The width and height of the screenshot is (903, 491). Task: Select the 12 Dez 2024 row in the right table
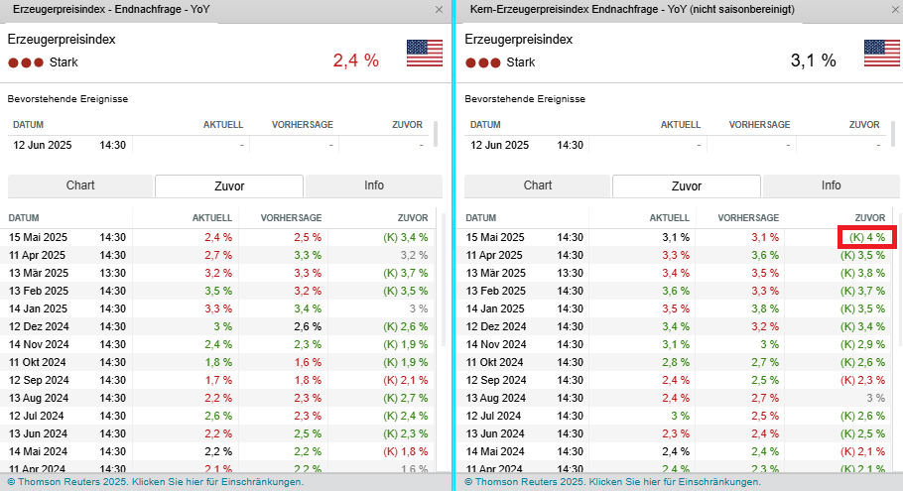(x=676, y=326)
